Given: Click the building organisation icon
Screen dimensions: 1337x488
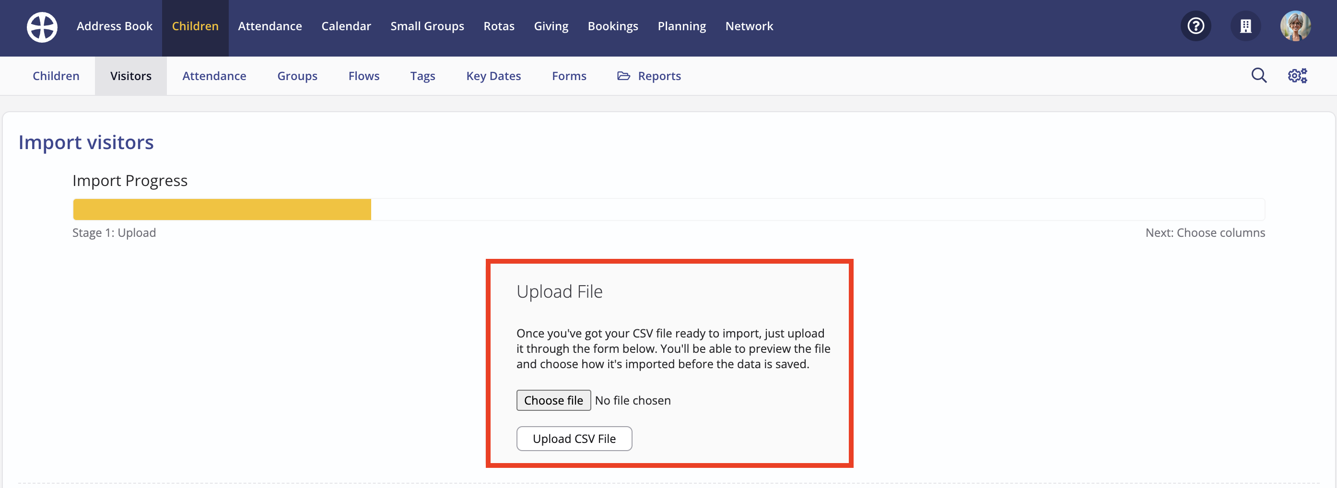Looking at the screenshot, I should [1246, 26].
